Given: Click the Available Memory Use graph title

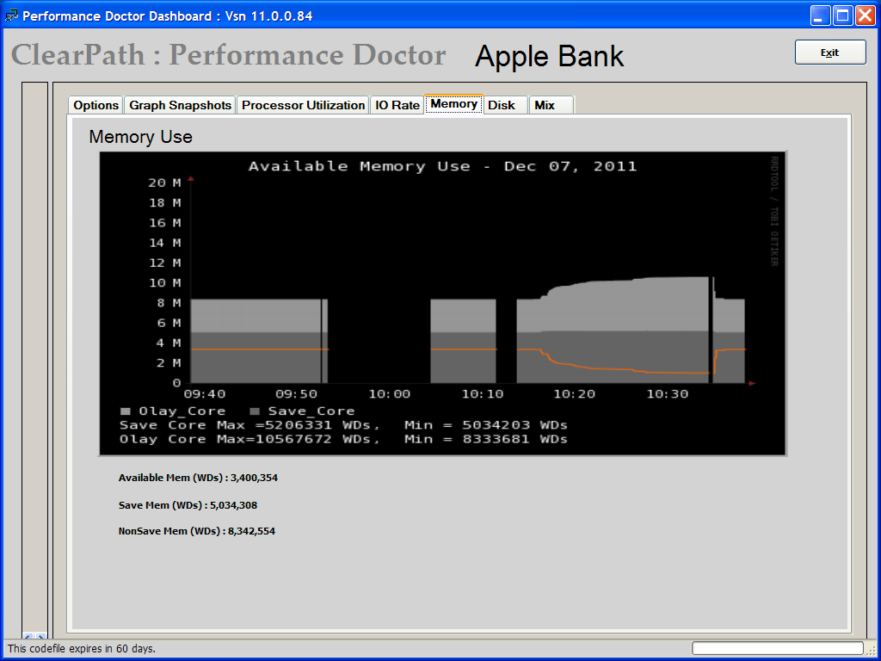Looking at the screenshot, I should (443, 166).
